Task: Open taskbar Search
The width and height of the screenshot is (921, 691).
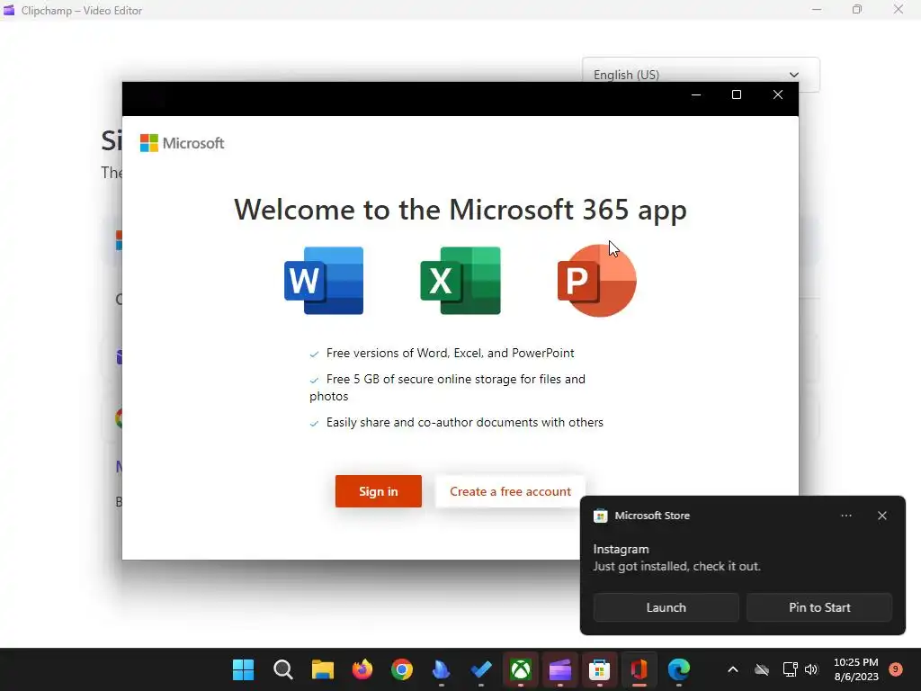Action: point(283,669)
